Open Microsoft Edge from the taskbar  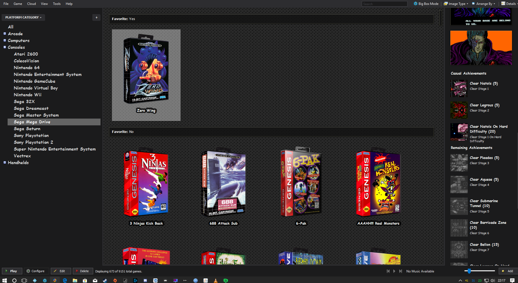click(x=65, y=280)
